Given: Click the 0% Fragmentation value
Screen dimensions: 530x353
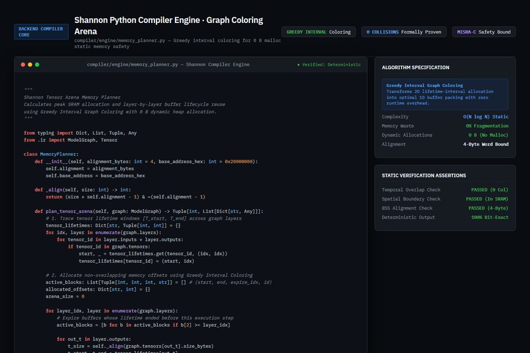Looking at the screenshot, I should [487, 126].
